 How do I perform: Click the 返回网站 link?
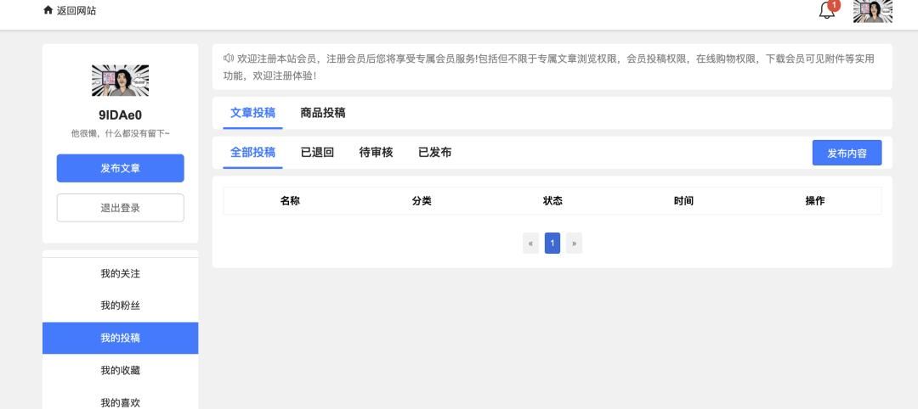point(76,11)
